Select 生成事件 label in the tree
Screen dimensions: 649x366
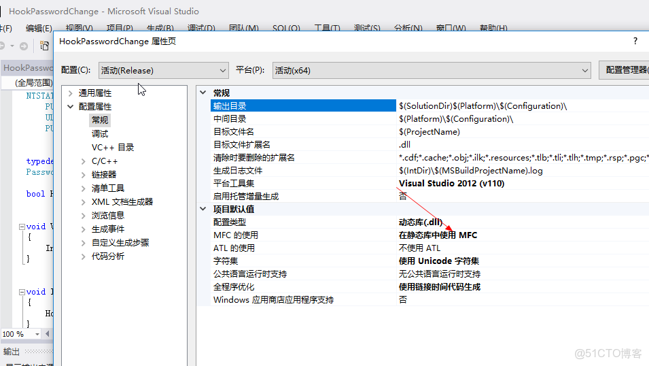pos(108,229)
